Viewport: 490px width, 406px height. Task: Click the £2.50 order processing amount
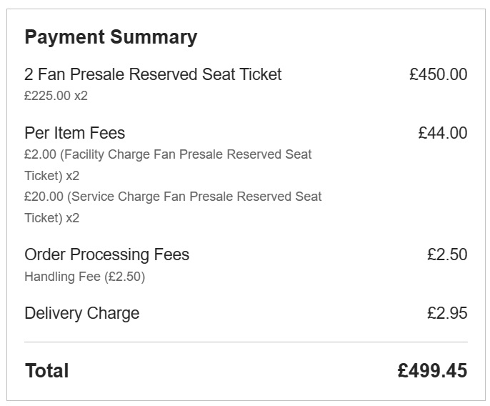click(447, 254)
